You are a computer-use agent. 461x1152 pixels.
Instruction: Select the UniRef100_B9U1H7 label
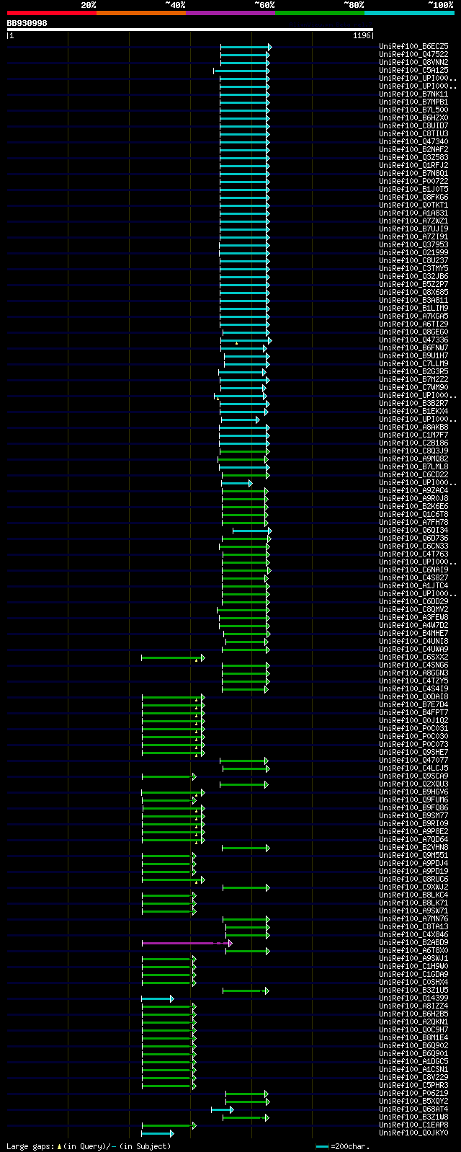point(413,356)
